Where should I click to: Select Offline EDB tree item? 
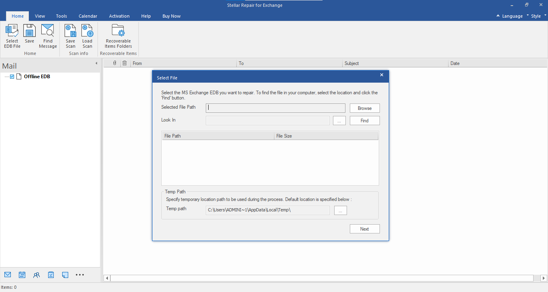(x=37, y=77)
